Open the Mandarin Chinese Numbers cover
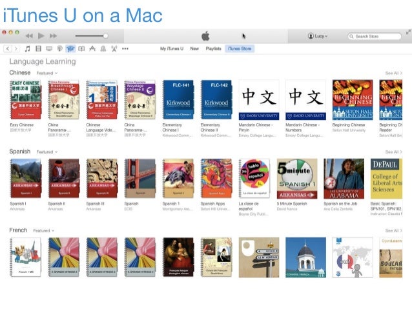 pyautogui.click(x=306, y=100)
